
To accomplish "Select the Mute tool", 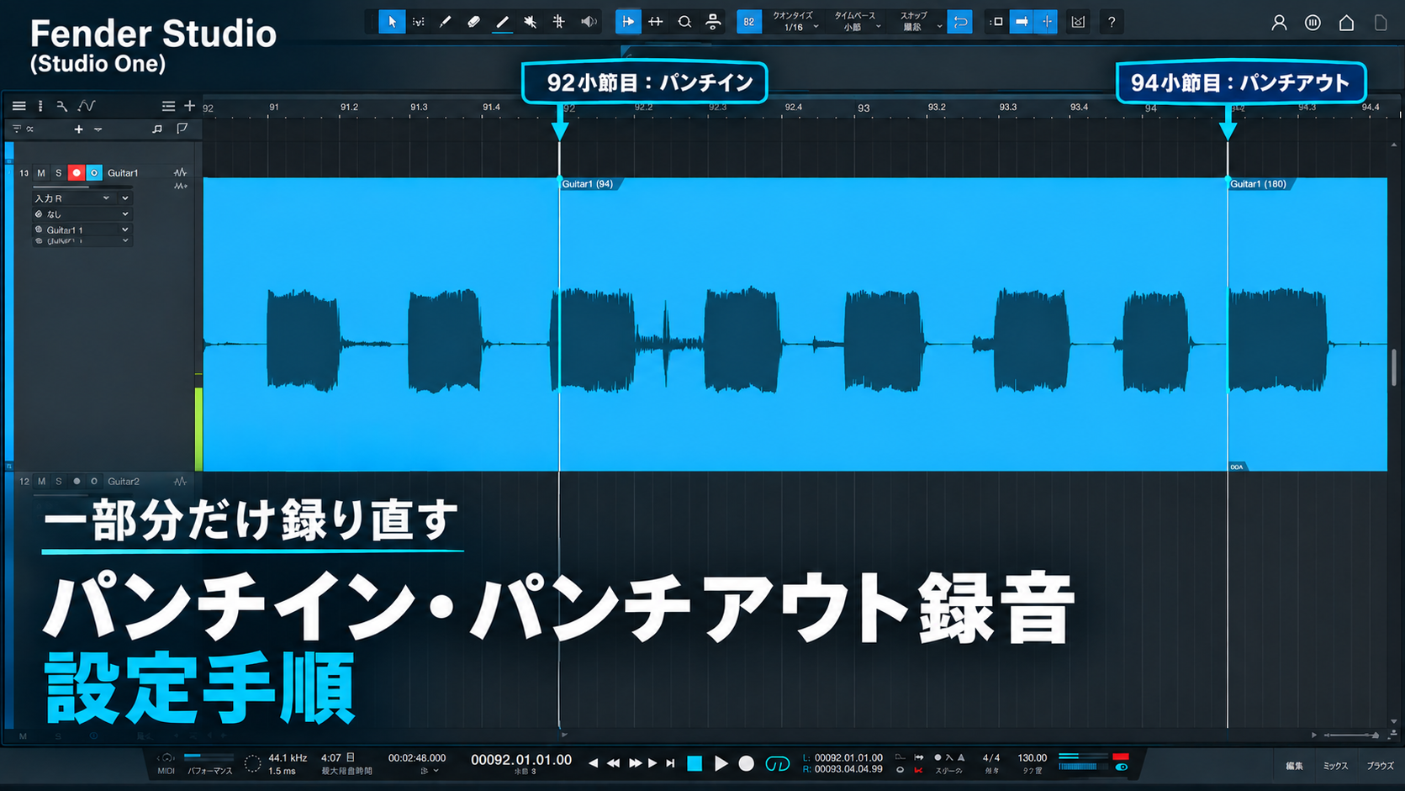I will coord(531,22).
